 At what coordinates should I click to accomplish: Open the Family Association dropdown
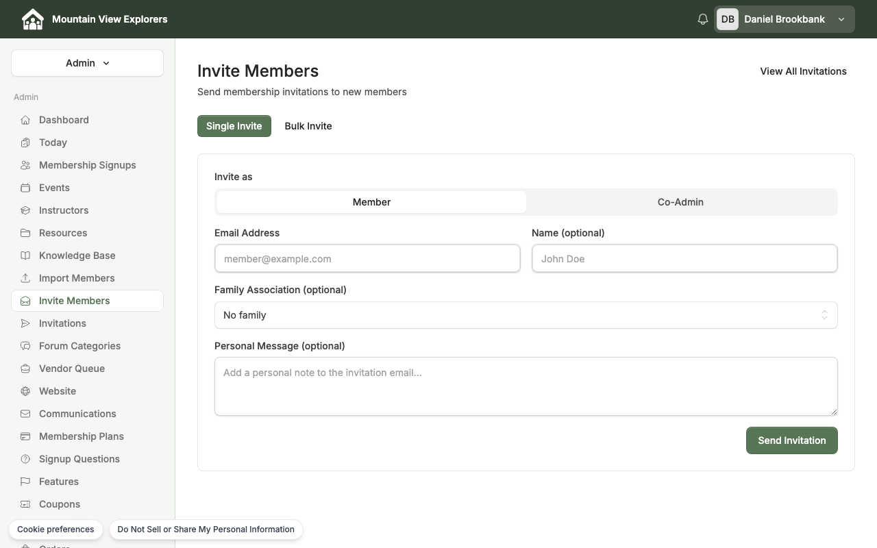click(526, 315)
